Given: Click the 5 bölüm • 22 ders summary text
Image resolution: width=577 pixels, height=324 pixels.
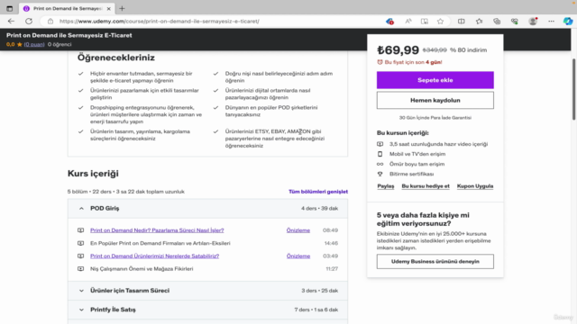Looking at the screenshot, I should [x=126, y=192].
